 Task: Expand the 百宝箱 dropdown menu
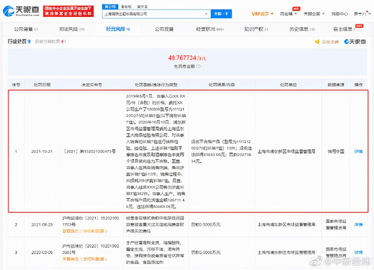(288, 14)
